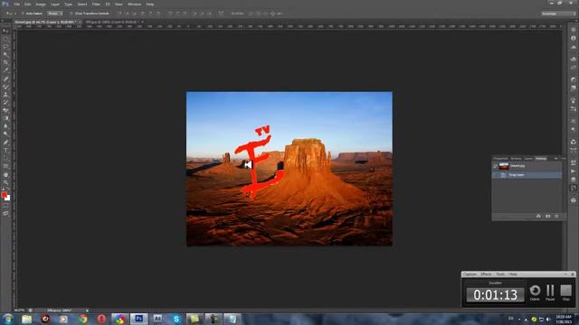The image size is (579, 325).
Task: Select the Magic Wand tool
Action: (x=5, y=55)
